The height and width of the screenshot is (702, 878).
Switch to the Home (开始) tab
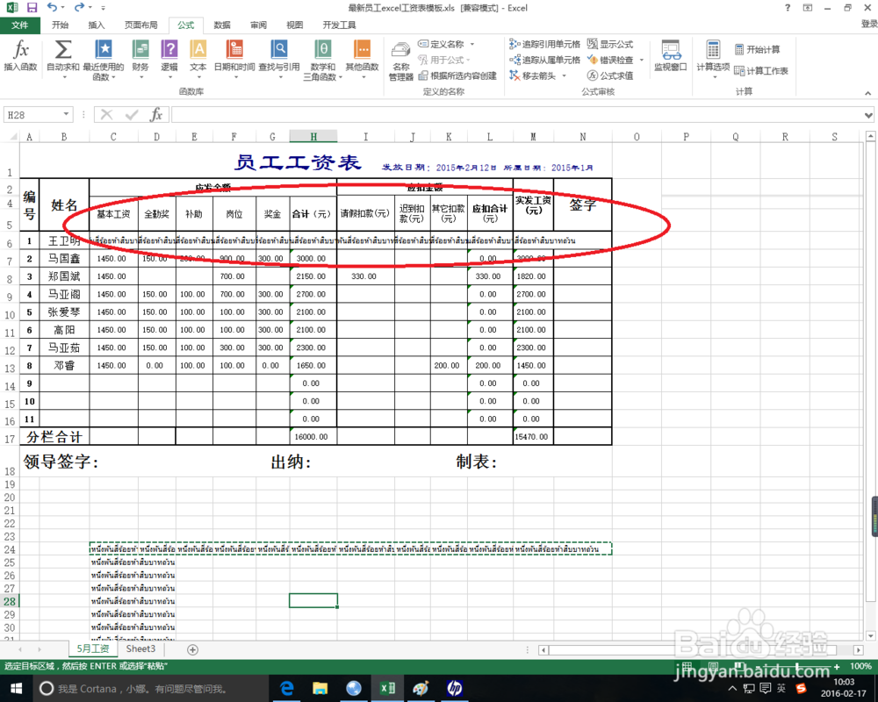click(x=60, y=25)
